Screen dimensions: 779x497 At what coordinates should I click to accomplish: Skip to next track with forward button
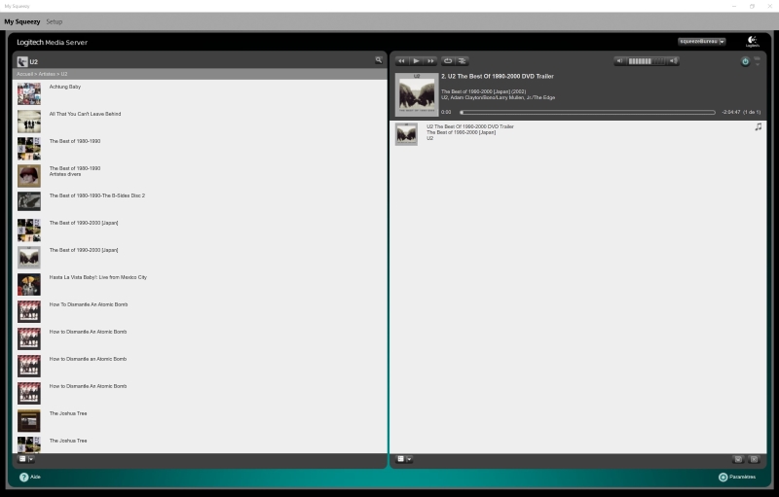click(x=430, y=61)
